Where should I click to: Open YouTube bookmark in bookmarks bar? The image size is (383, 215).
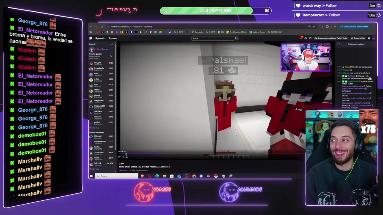pyautogui.click(x=98, y=32)
